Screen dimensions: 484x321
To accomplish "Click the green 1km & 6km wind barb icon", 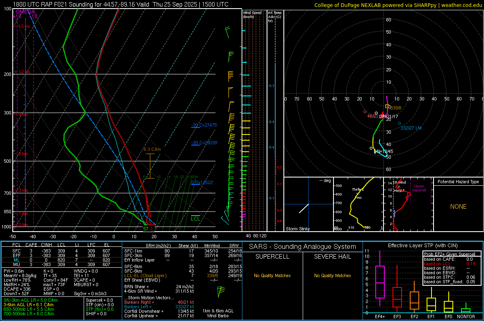I will [221, 291].
